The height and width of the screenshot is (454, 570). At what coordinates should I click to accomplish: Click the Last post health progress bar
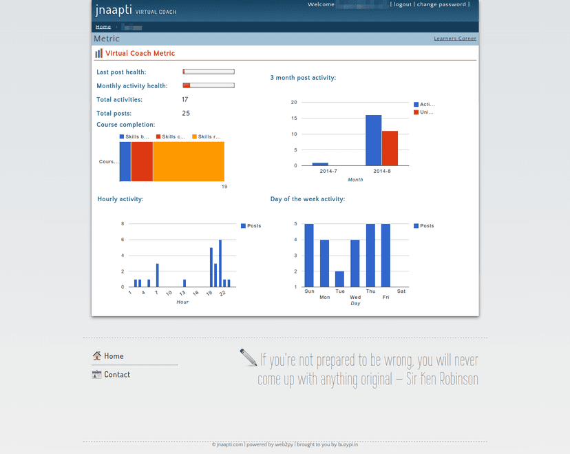[209, 72]
